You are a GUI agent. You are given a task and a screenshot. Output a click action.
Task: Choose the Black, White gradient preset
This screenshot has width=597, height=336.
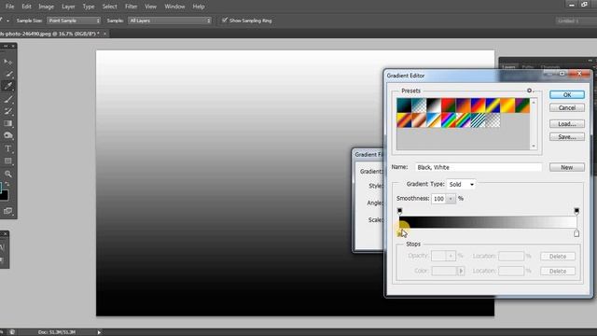(434, 105)
